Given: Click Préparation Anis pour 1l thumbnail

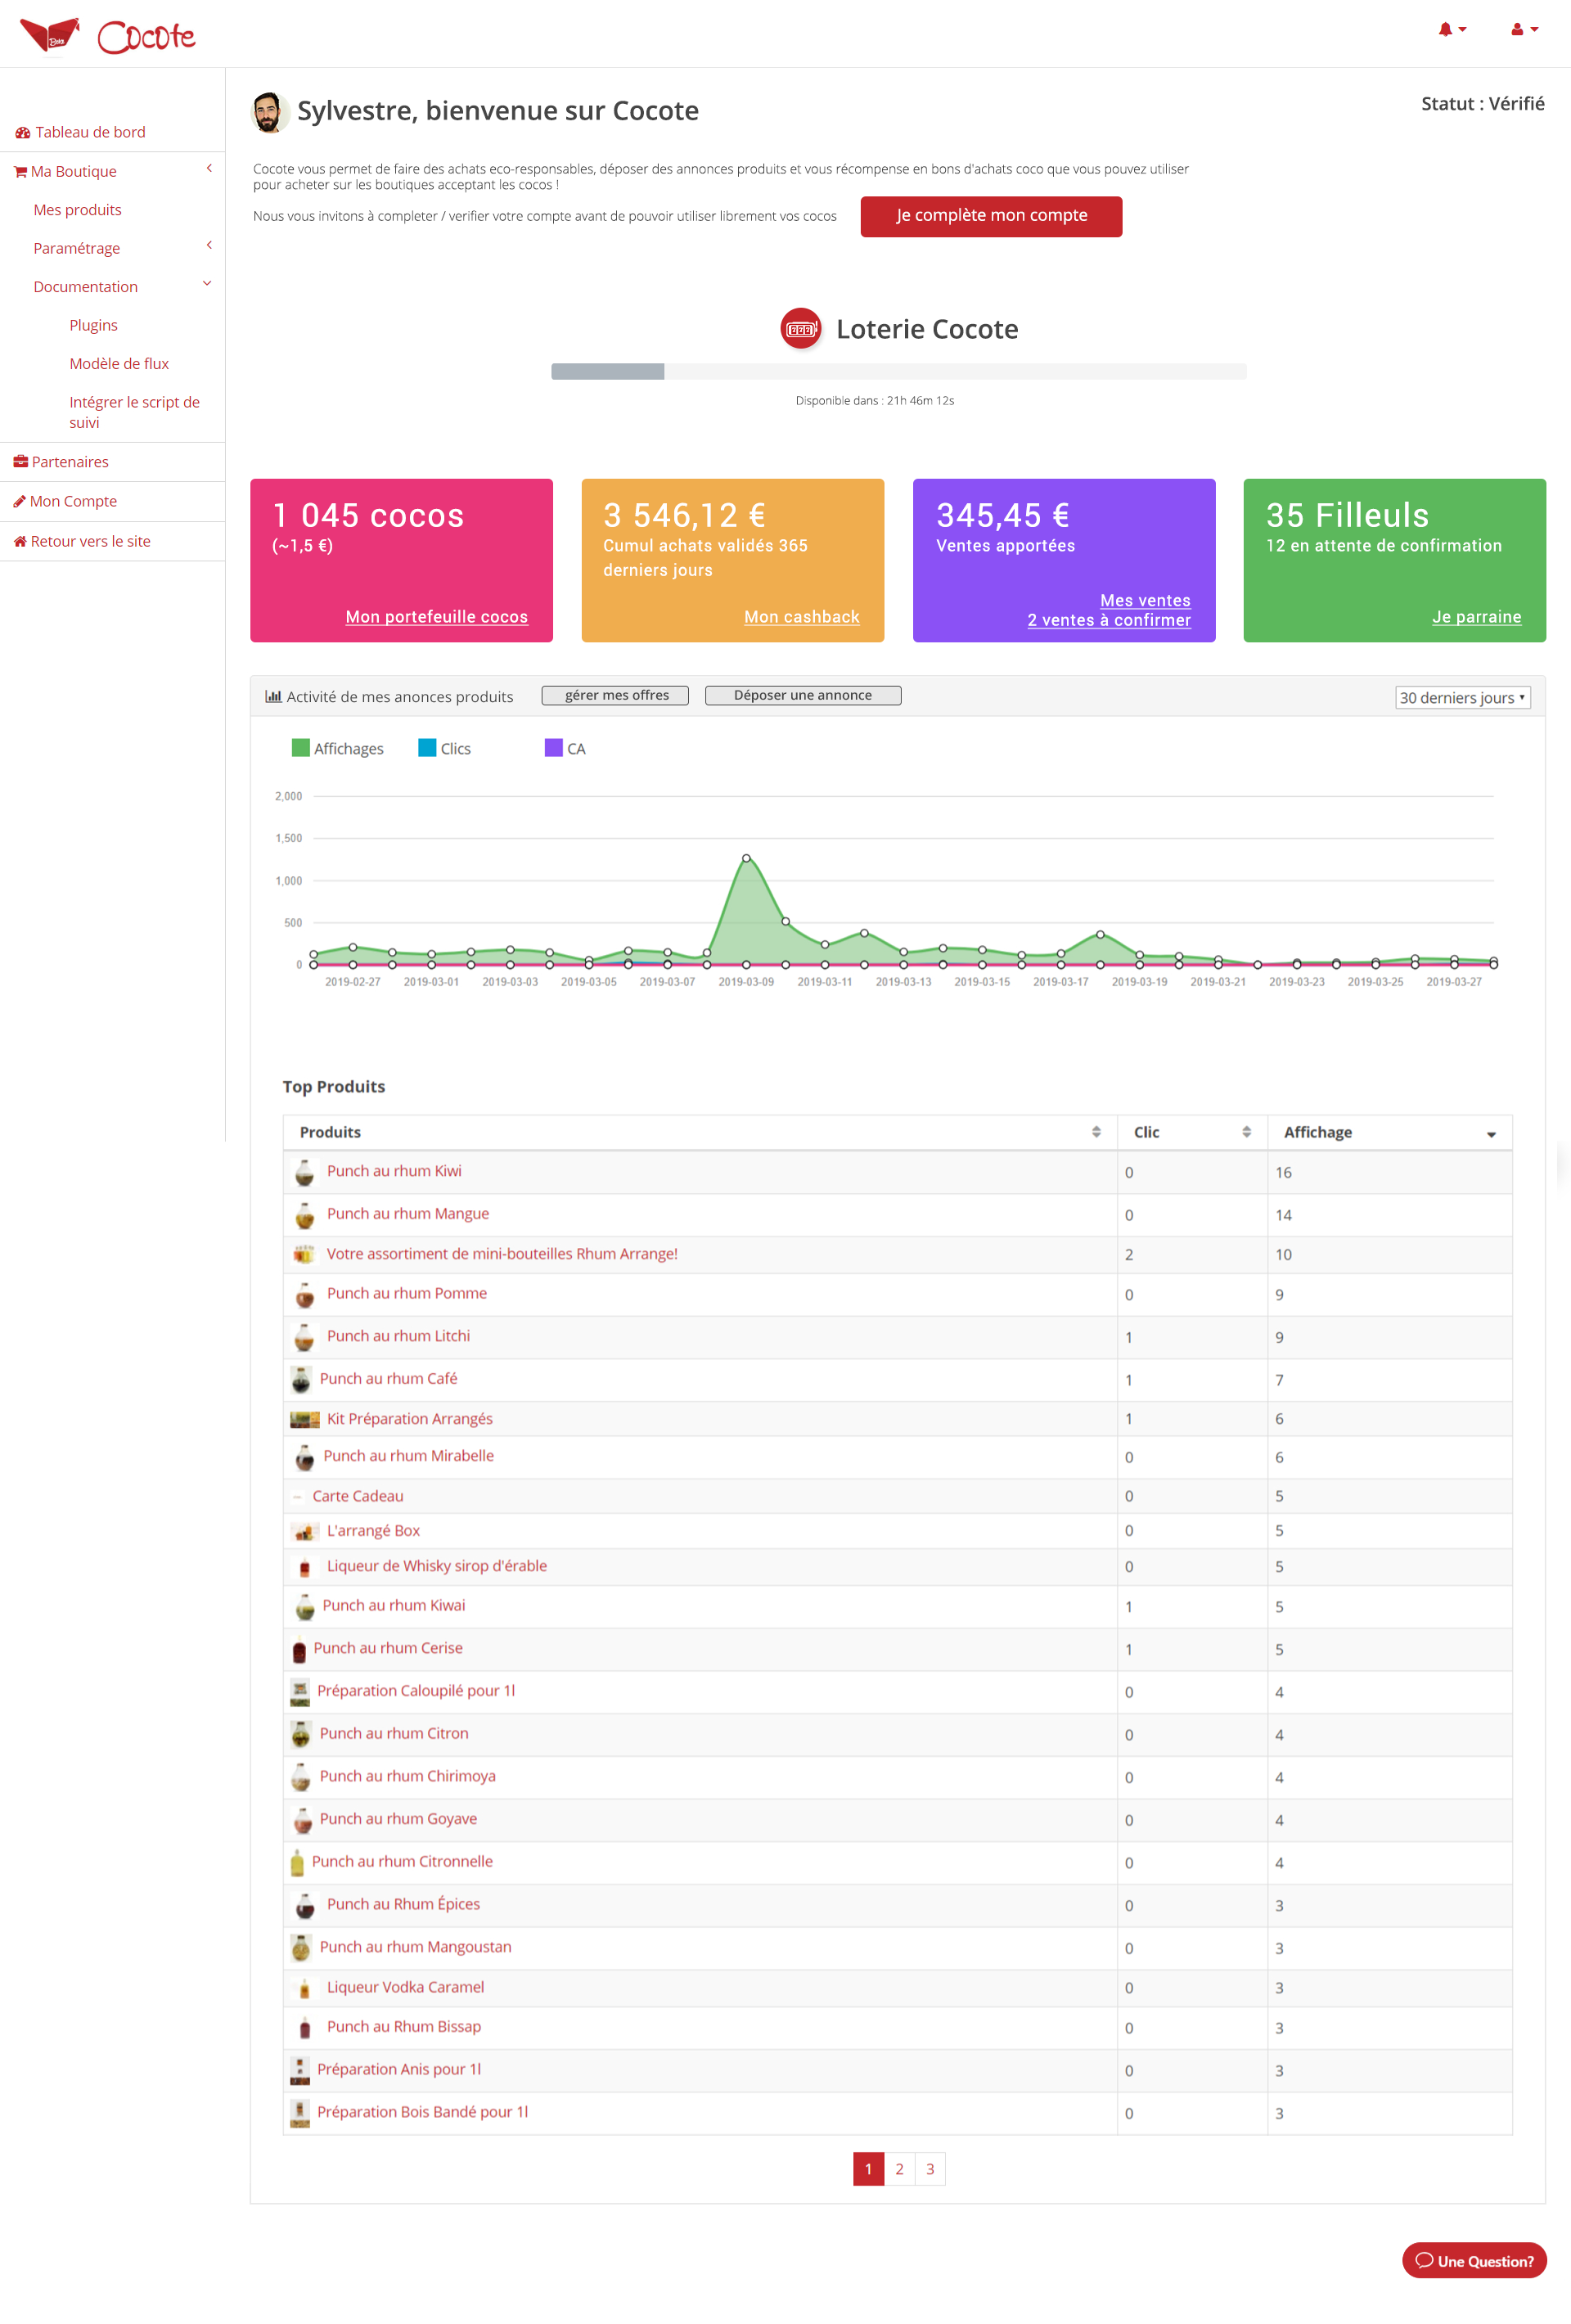Looking at the screenshot, I should pyautogui.click(x=299, y=2071).
